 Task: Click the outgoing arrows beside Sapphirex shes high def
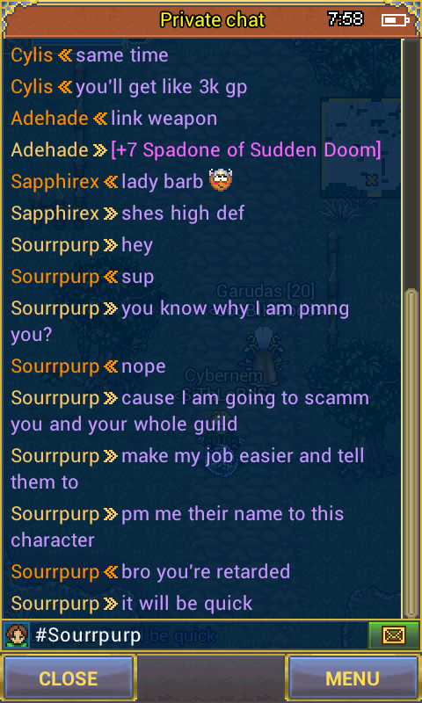110,214
